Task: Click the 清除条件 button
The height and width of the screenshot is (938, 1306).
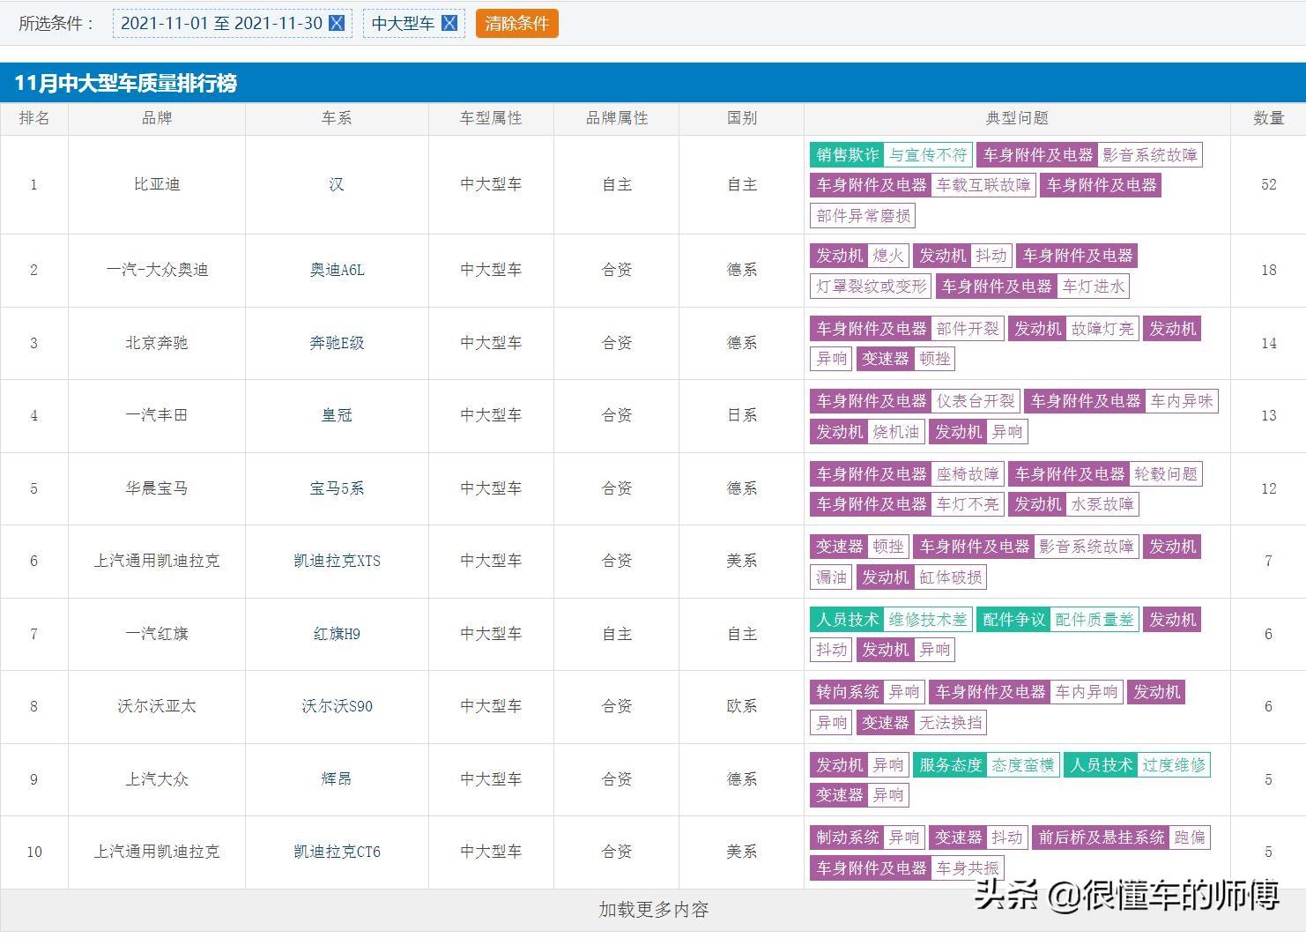Action: pos(516,24)
